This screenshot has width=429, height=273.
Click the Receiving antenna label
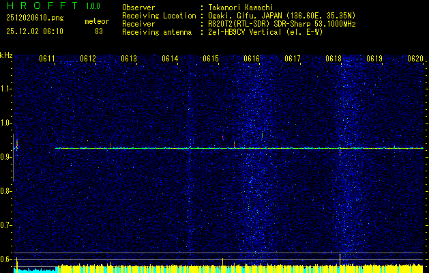(157, 32)
